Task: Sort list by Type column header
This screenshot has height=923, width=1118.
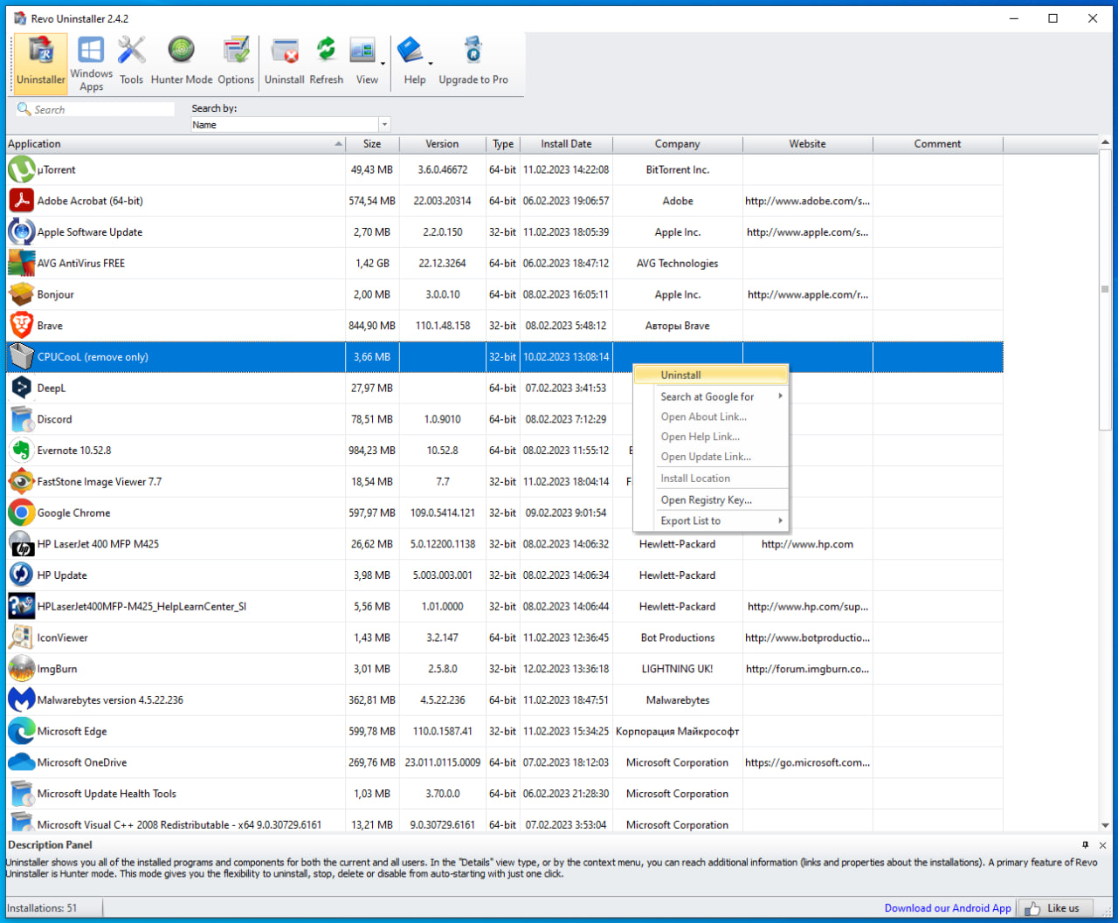Action: 503,144
